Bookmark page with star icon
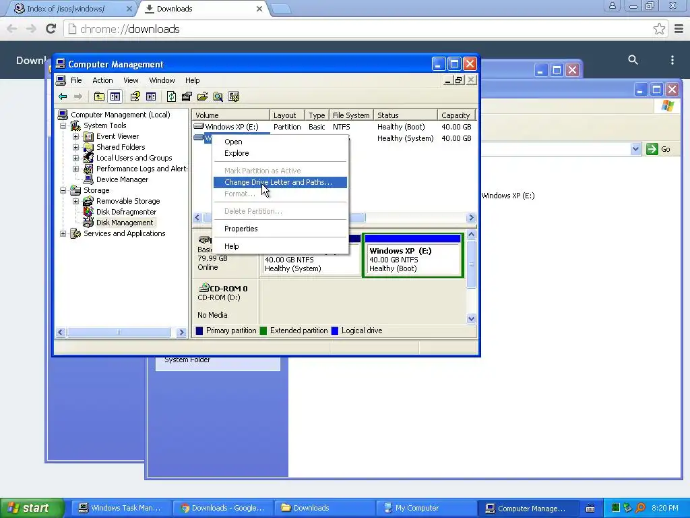690x518 pixels. point(659,29)
